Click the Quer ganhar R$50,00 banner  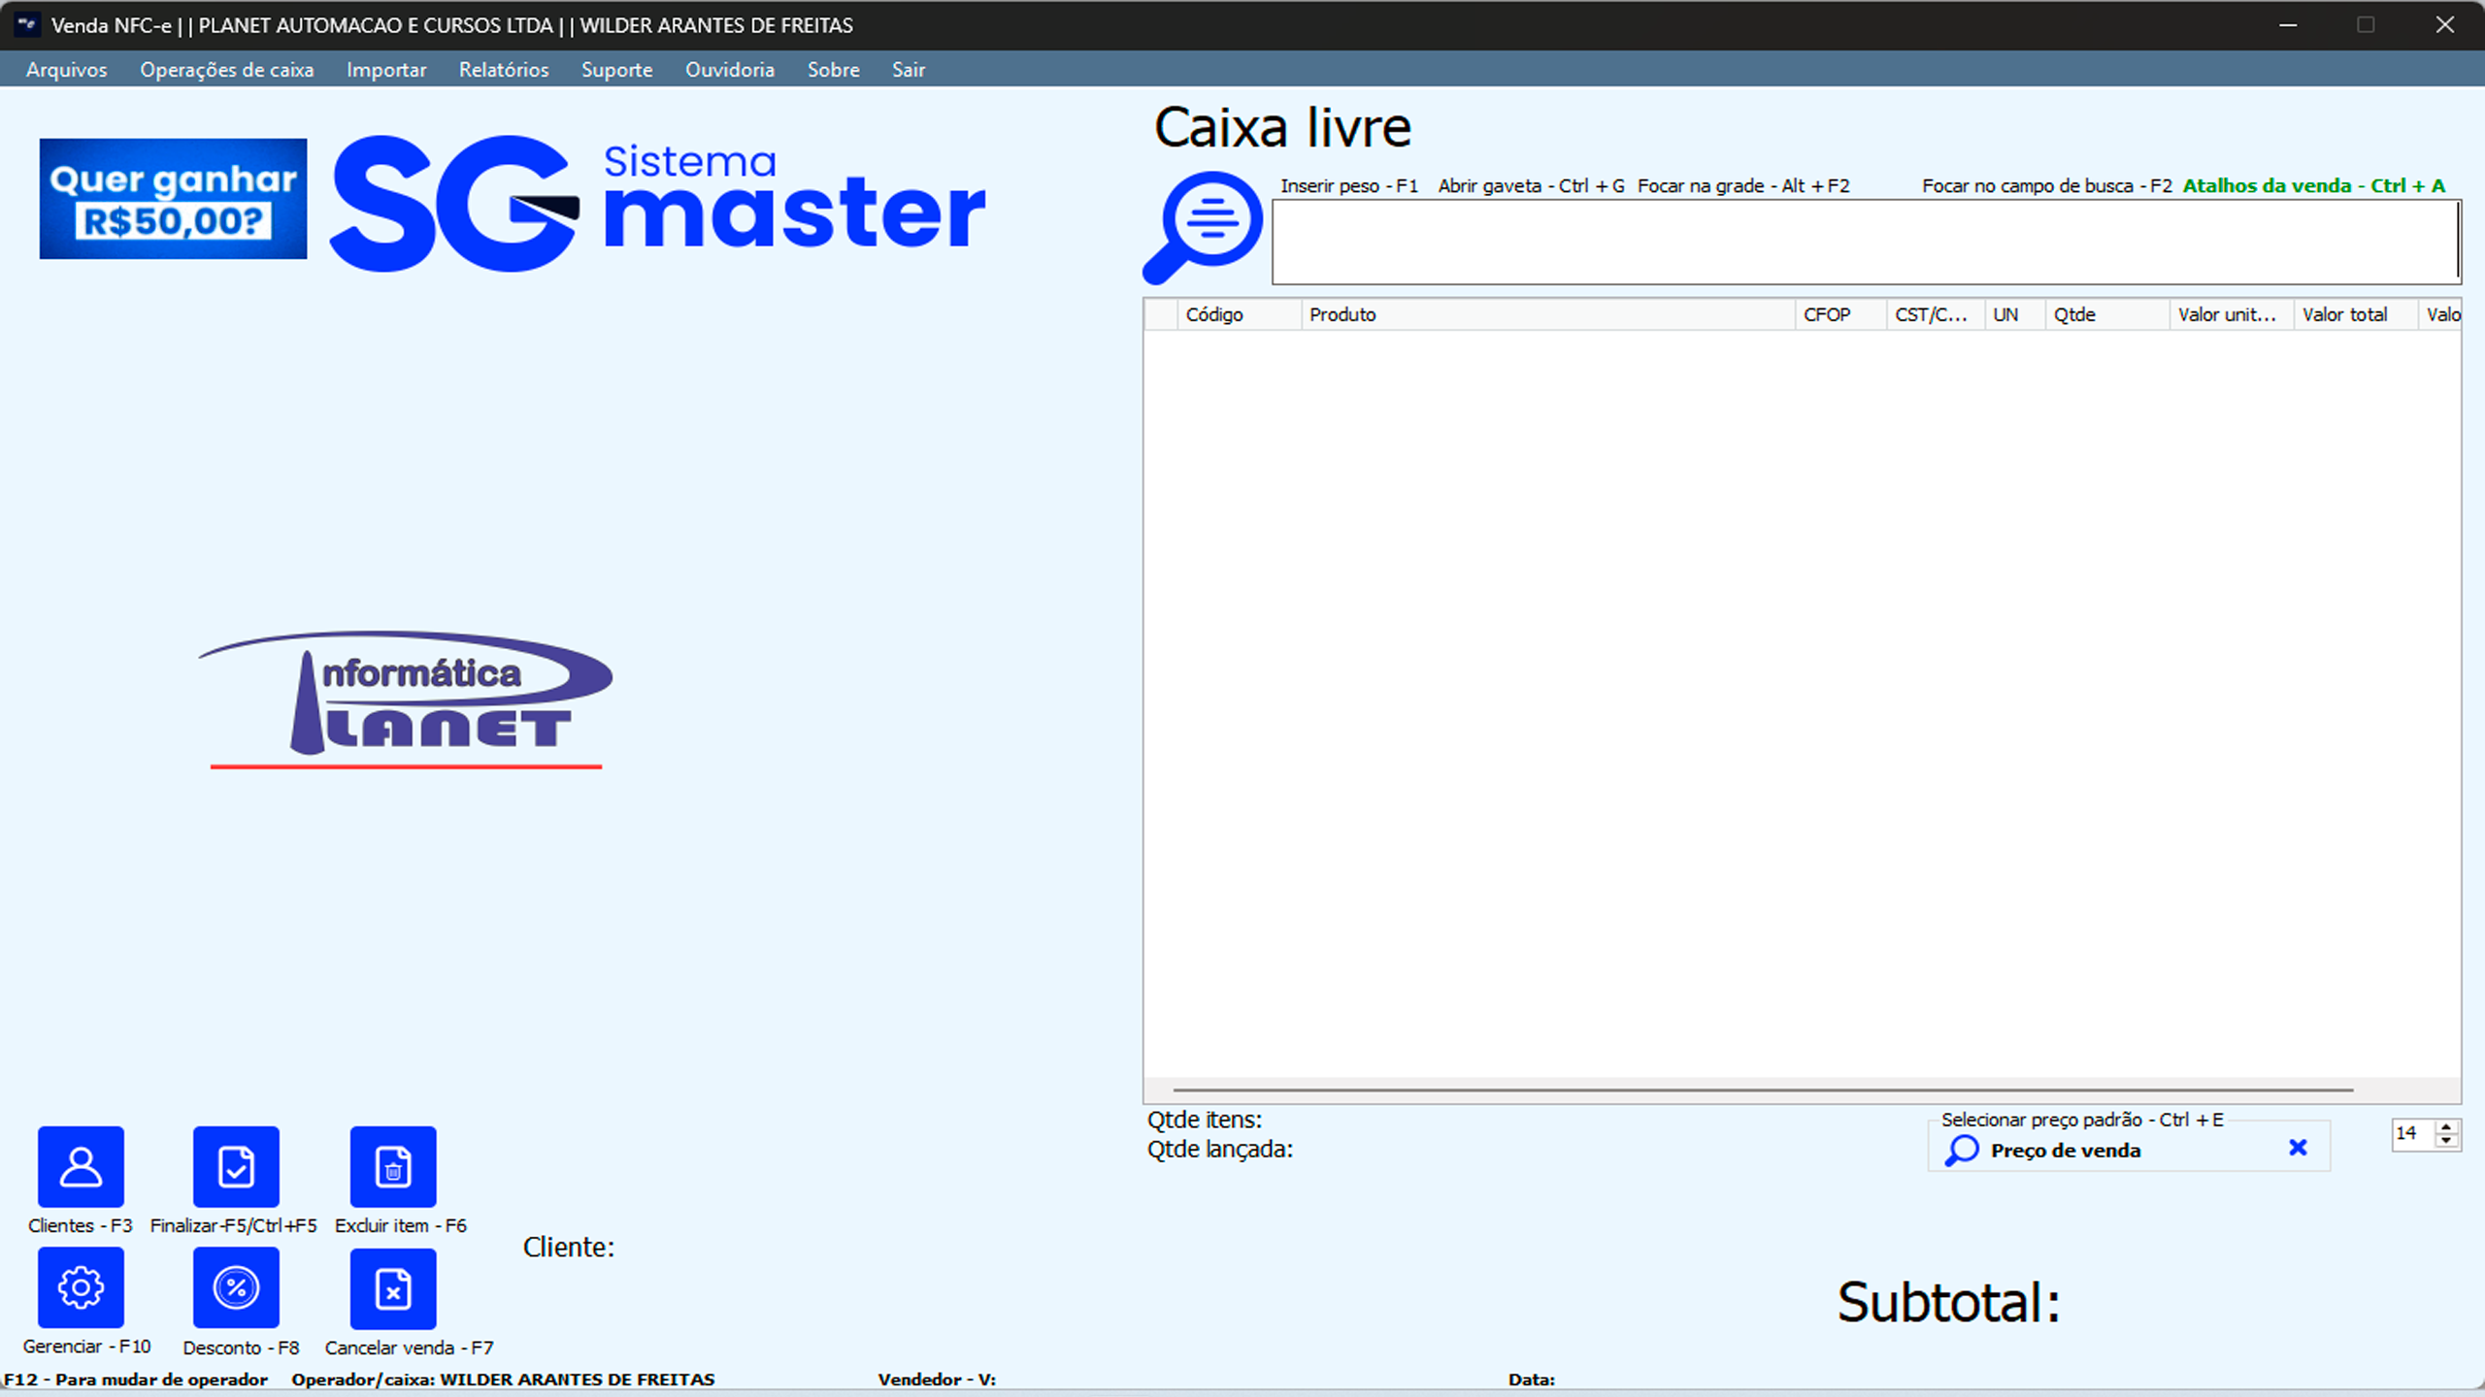coord(173,198)
